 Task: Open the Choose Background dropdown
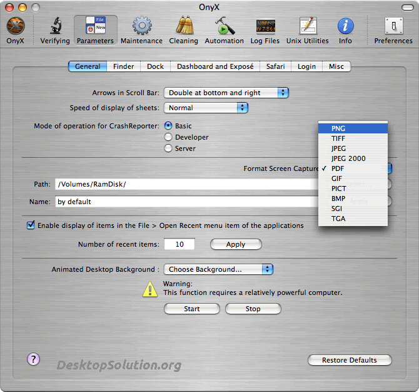(218, 269)
